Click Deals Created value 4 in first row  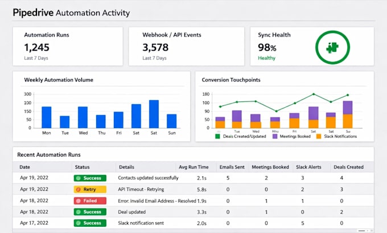click(341, 178)
